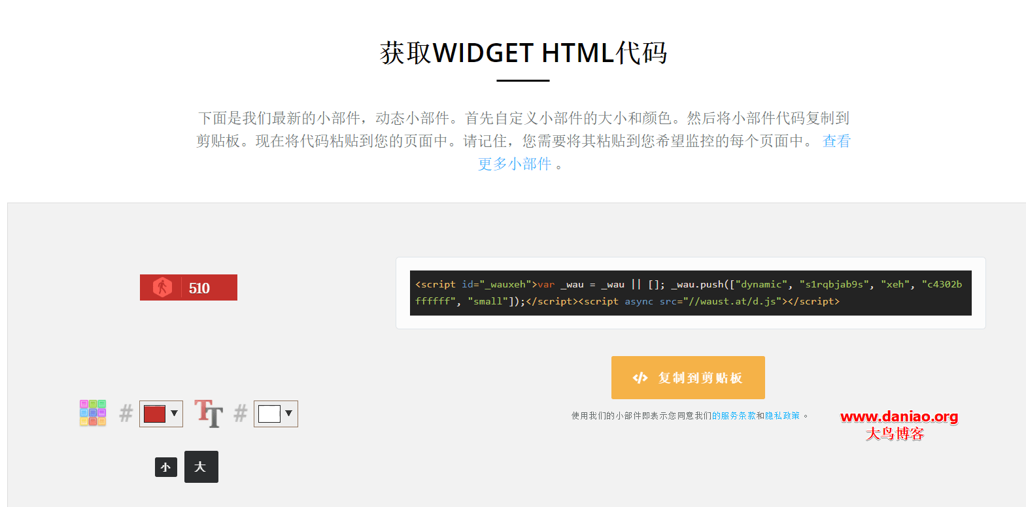This screenshot has height=507, width=1026.
Task: Open the red background color dropdown arrow
Action: tap(174, 413)
